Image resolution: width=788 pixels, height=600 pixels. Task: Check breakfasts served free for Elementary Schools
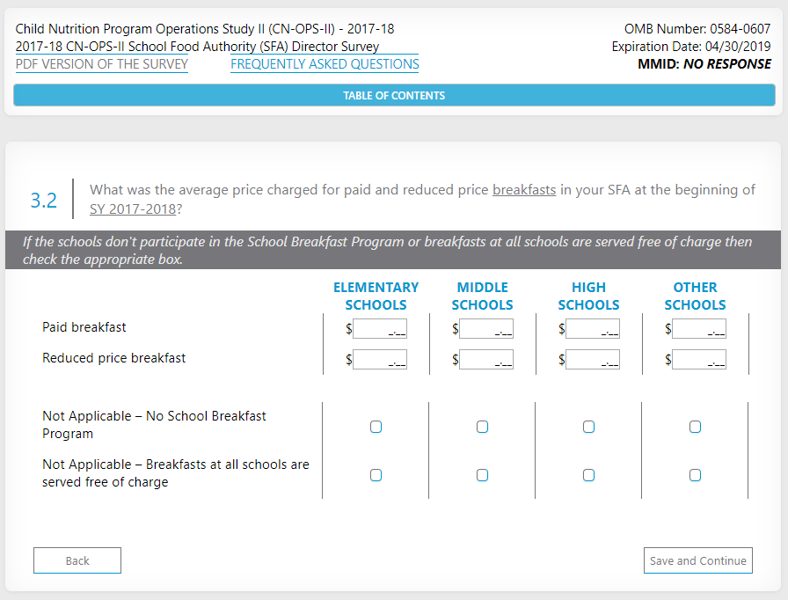[x=376, y=475]
